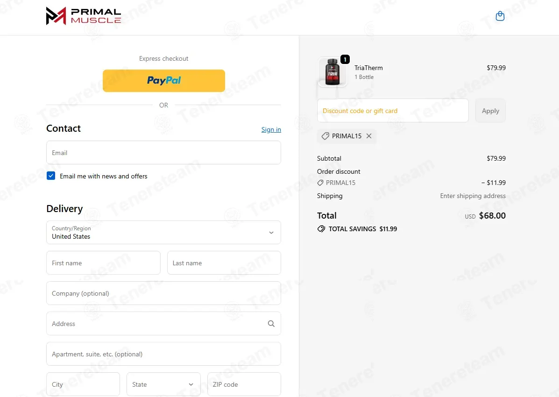Click the Apply discount button
This screenshot has width=559, height=397.
tap(490, 111)
